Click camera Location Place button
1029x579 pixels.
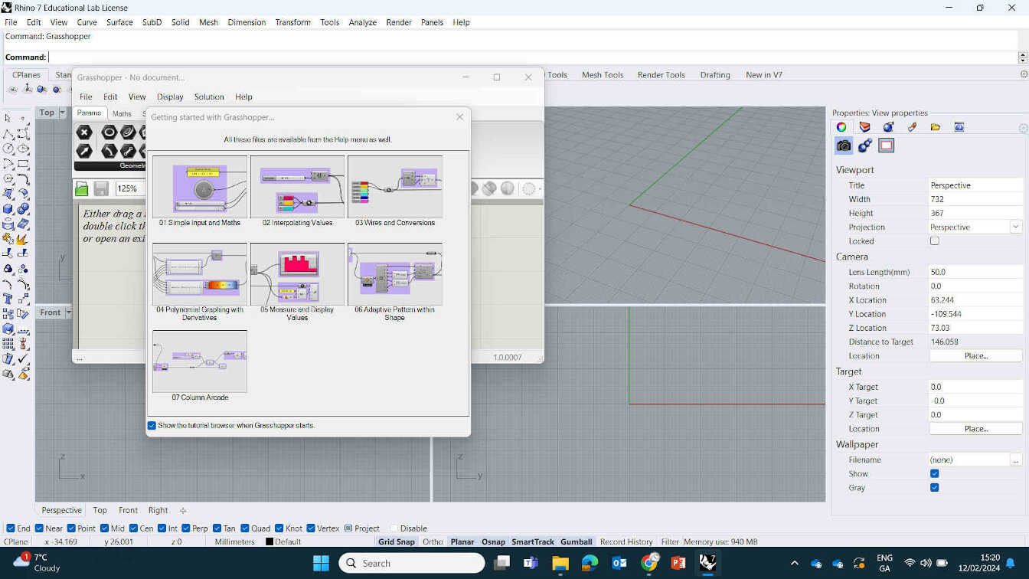click(976, 355)
